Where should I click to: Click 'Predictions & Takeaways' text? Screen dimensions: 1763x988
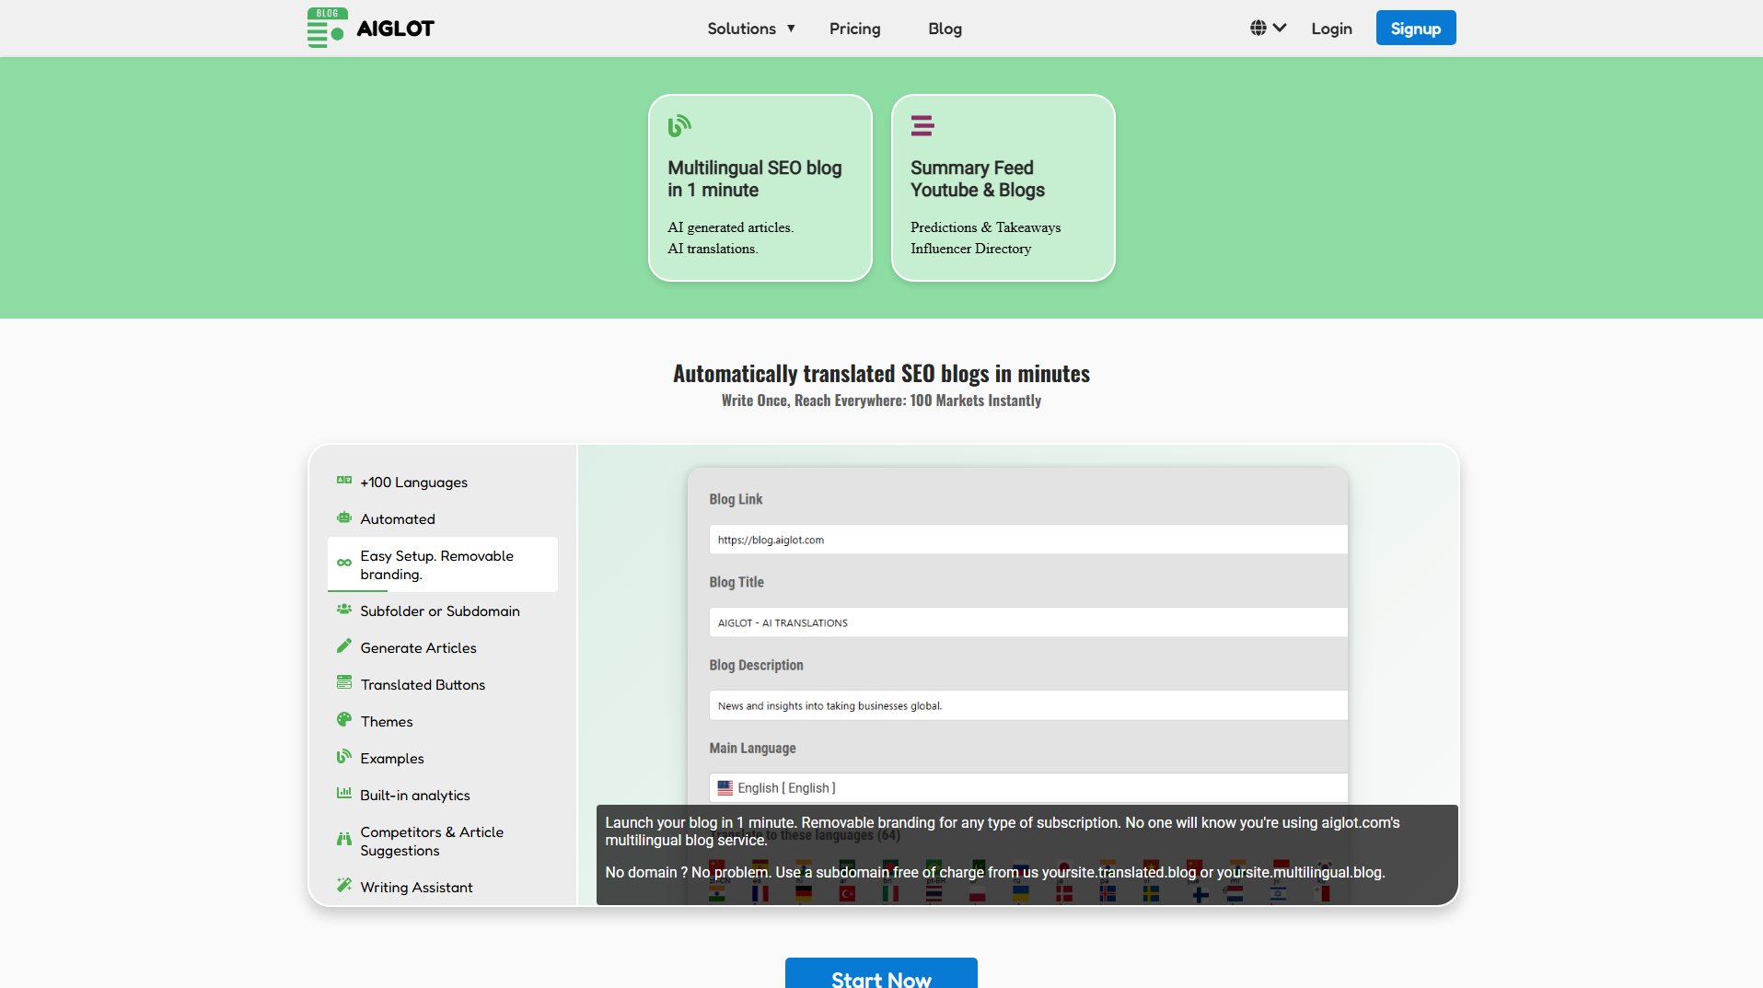point(985,227)
